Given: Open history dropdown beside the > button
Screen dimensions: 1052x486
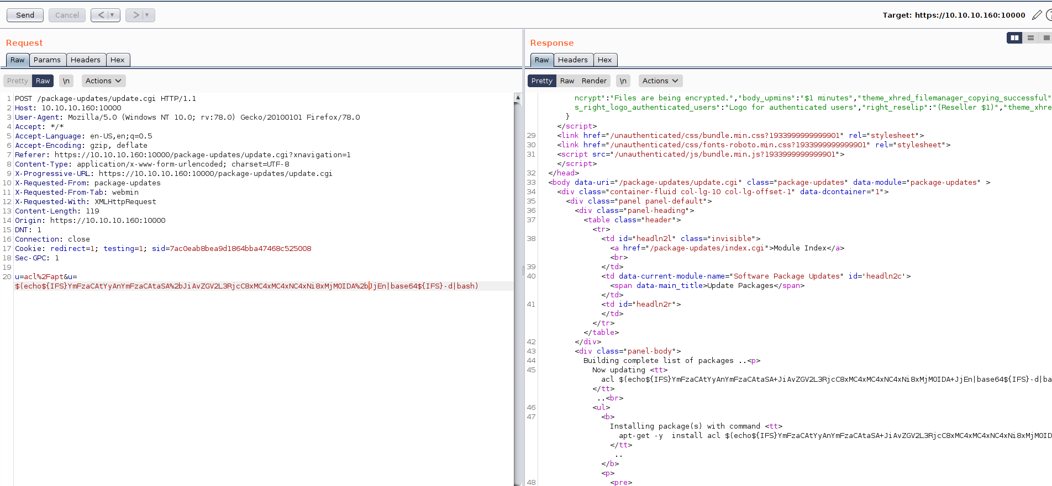Looking at the screenshot, I should [x=148, y=15].
